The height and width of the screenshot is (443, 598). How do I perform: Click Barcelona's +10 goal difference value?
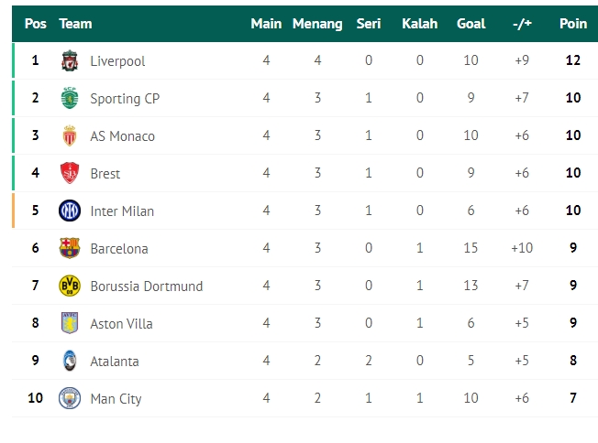522,248
